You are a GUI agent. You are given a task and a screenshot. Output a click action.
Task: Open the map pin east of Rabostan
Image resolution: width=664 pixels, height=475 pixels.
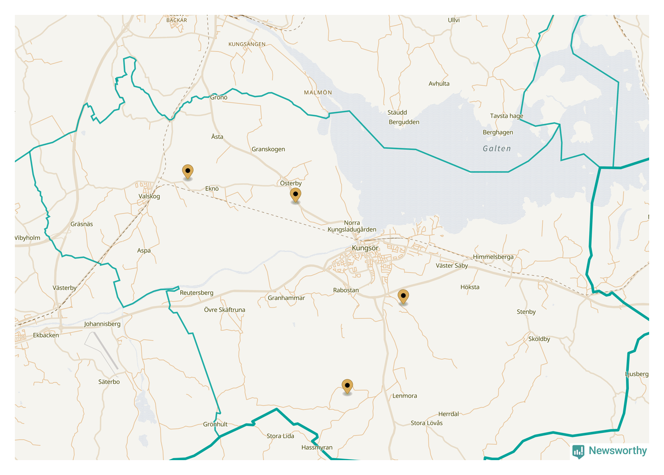coord(403,296)
